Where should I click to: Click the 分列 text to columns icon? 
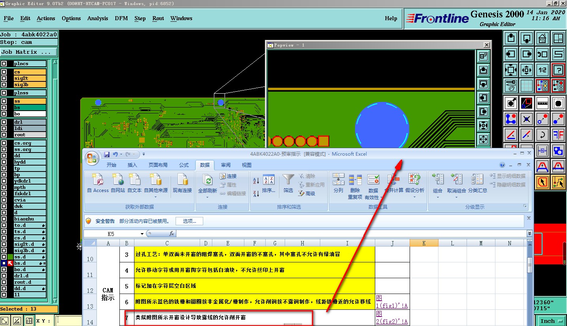338,183
